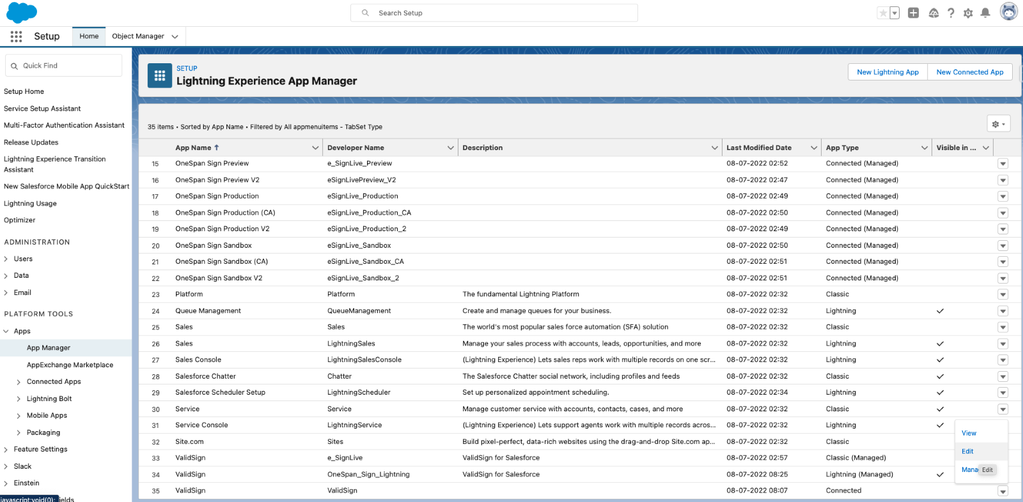
Task: Click the Guidance Center cloud icon
Action: 933,13
